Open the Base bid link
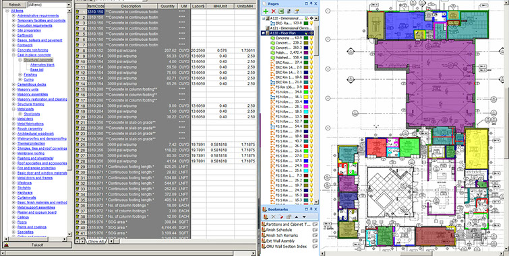Screen dimensions: 509x256 (x=36, y=70)
